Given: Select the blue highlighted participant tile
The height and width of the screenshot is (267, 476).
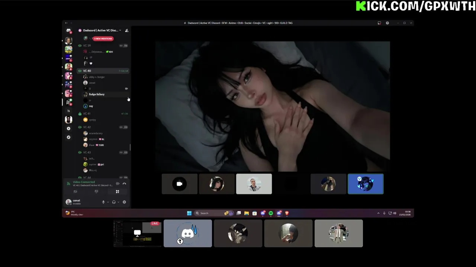Looking at the screenshot, I should (x=366, y=184).
